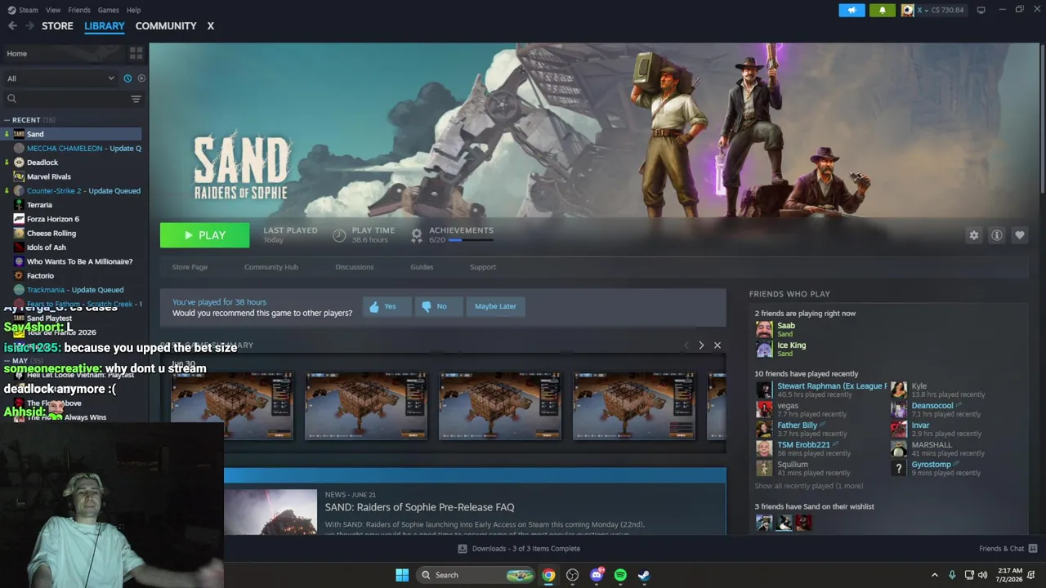Viewport: 1046px width, 588px height.
Task: Open Spotify from taskbar
Action: point(620,575)
